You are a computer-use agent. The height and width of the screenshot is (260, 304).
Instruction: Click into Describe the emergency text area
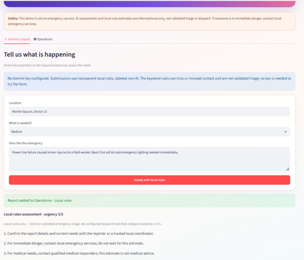pos(150,159)
